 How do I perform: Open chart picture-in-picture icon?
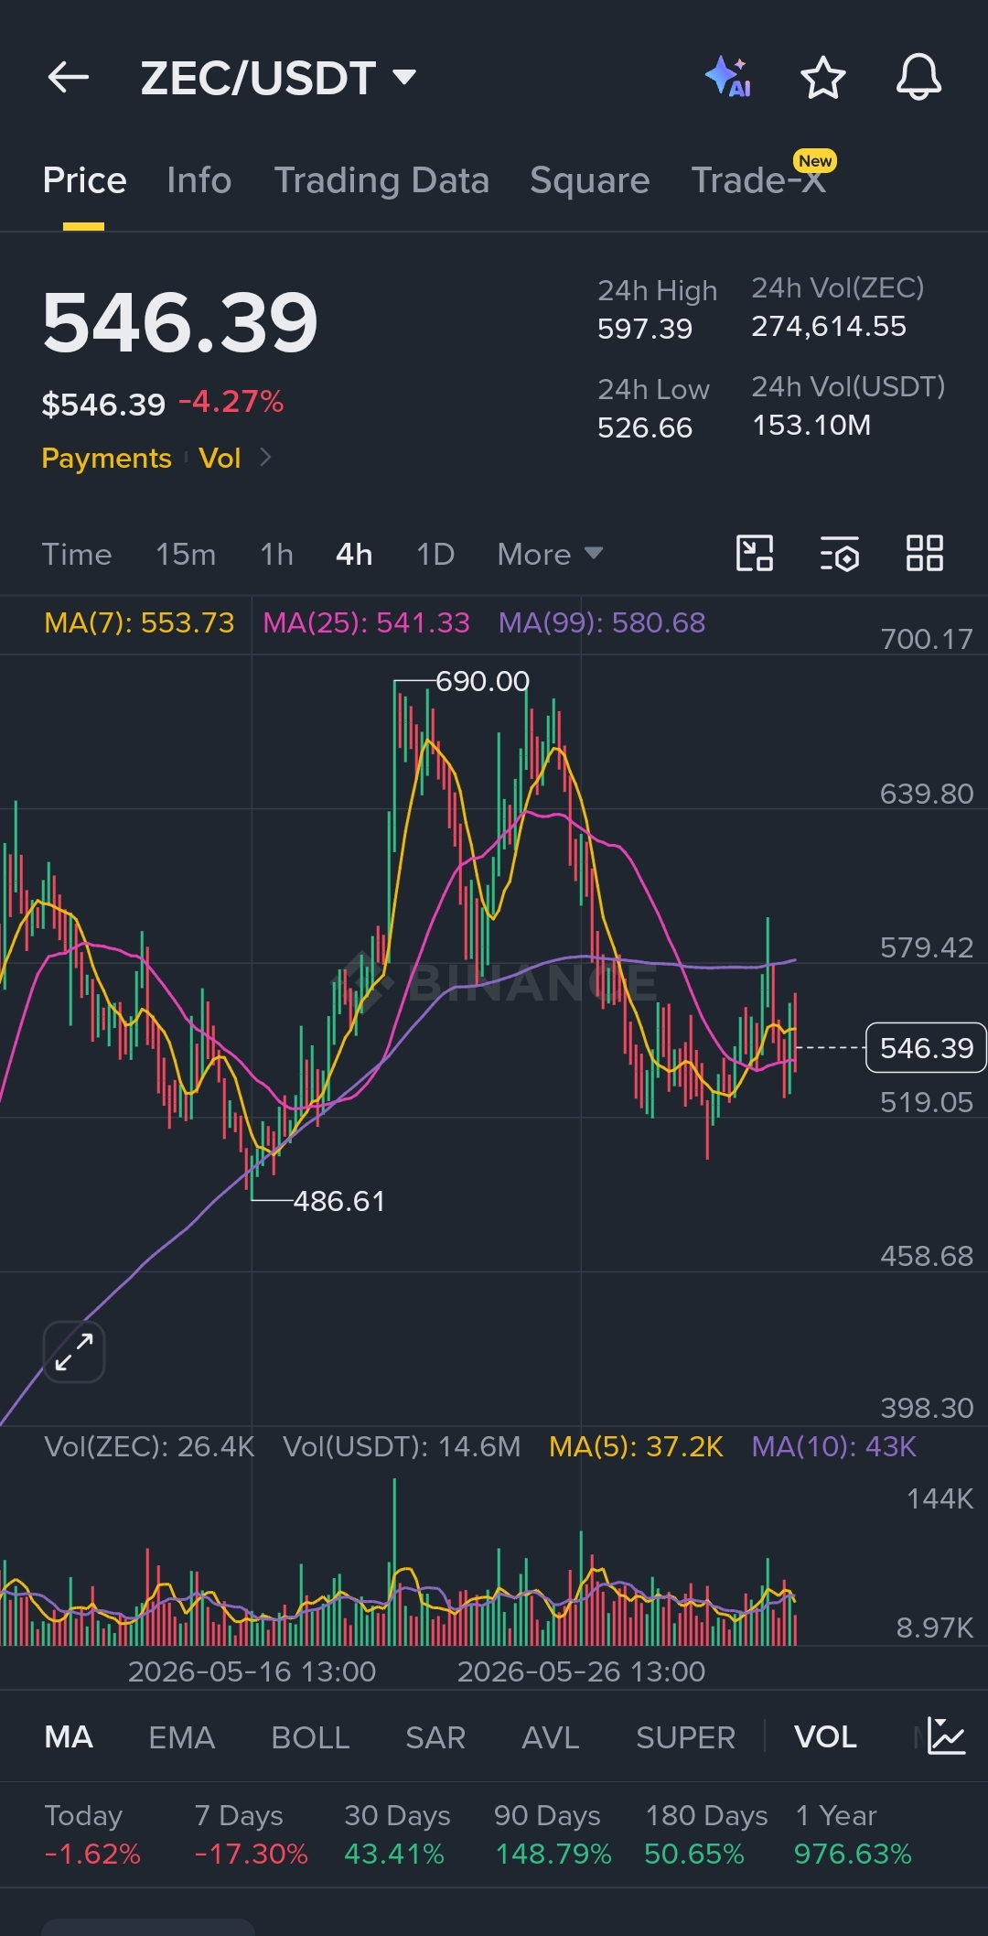click(x=755, y=554)
